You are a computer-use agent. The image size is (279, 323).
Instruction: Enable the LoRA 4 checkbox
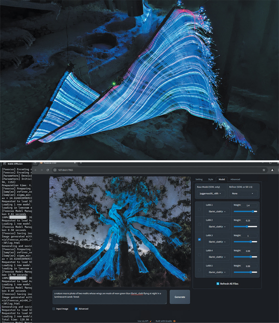tap(199, 254)
